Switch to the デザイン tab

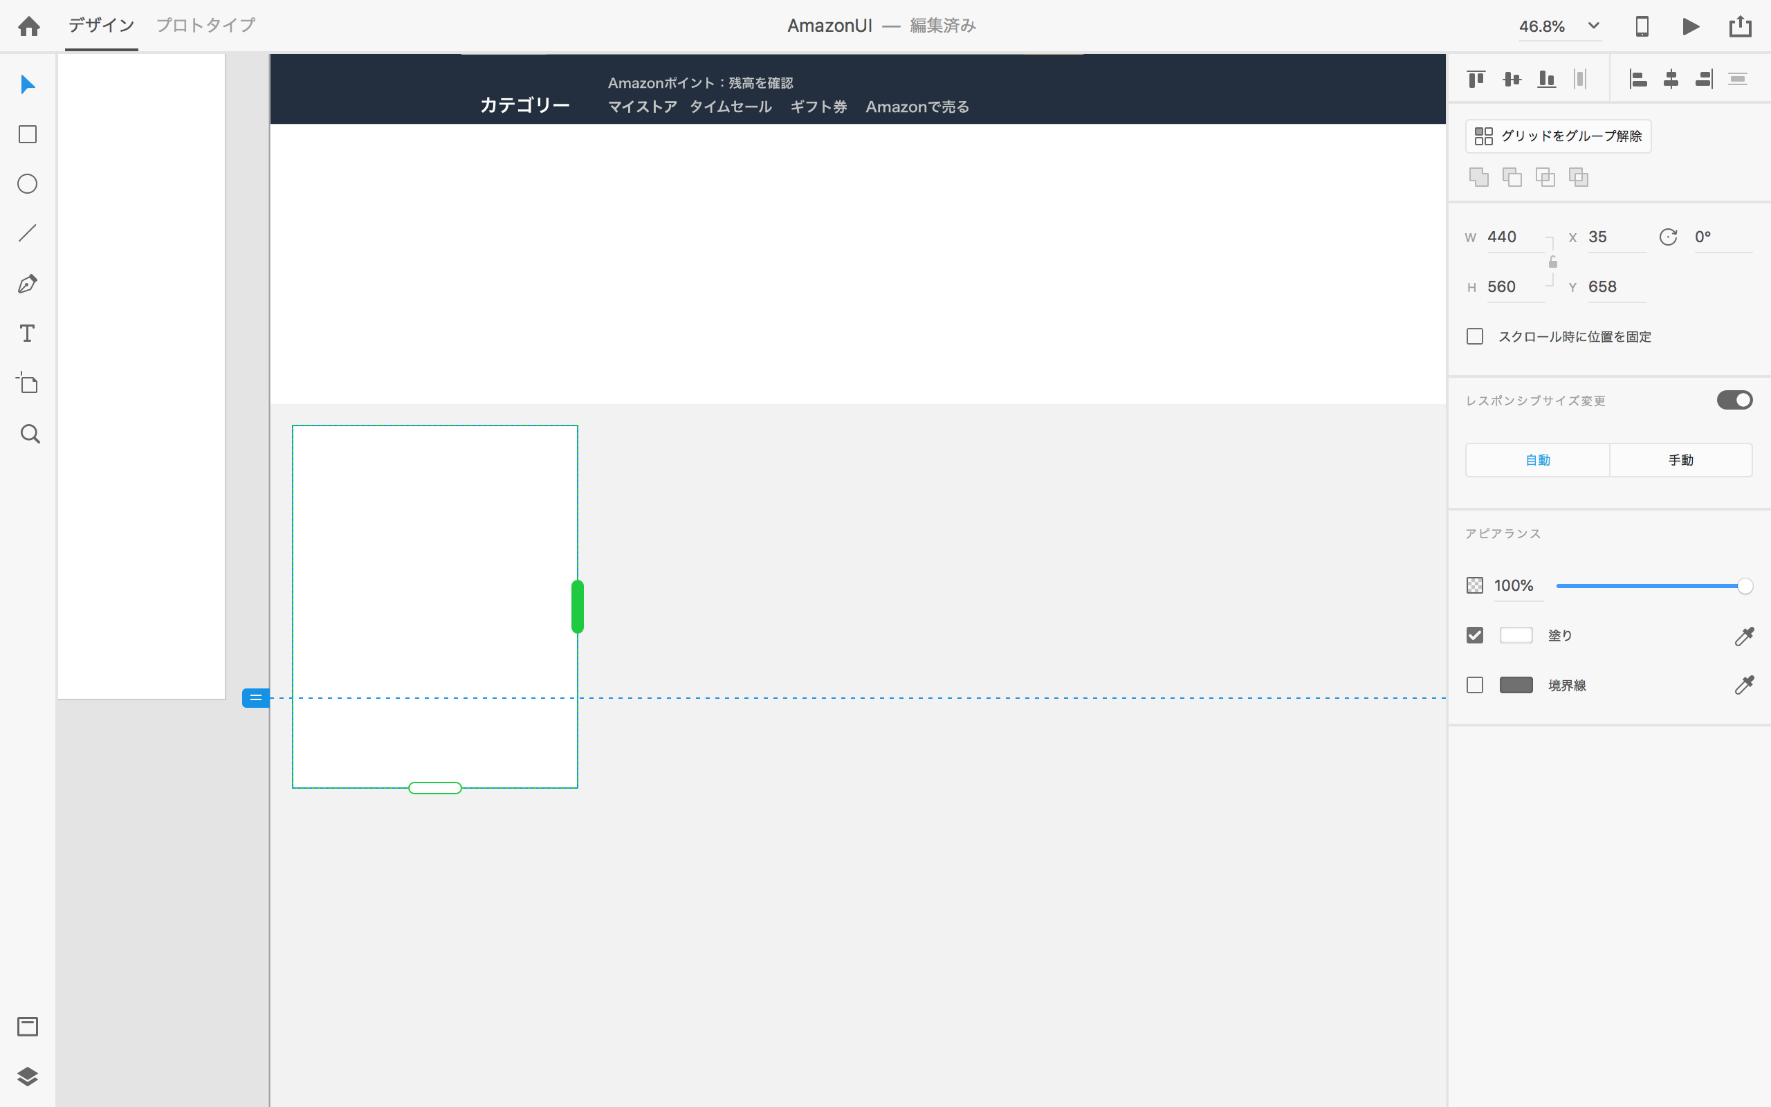(x=101, y=26)
